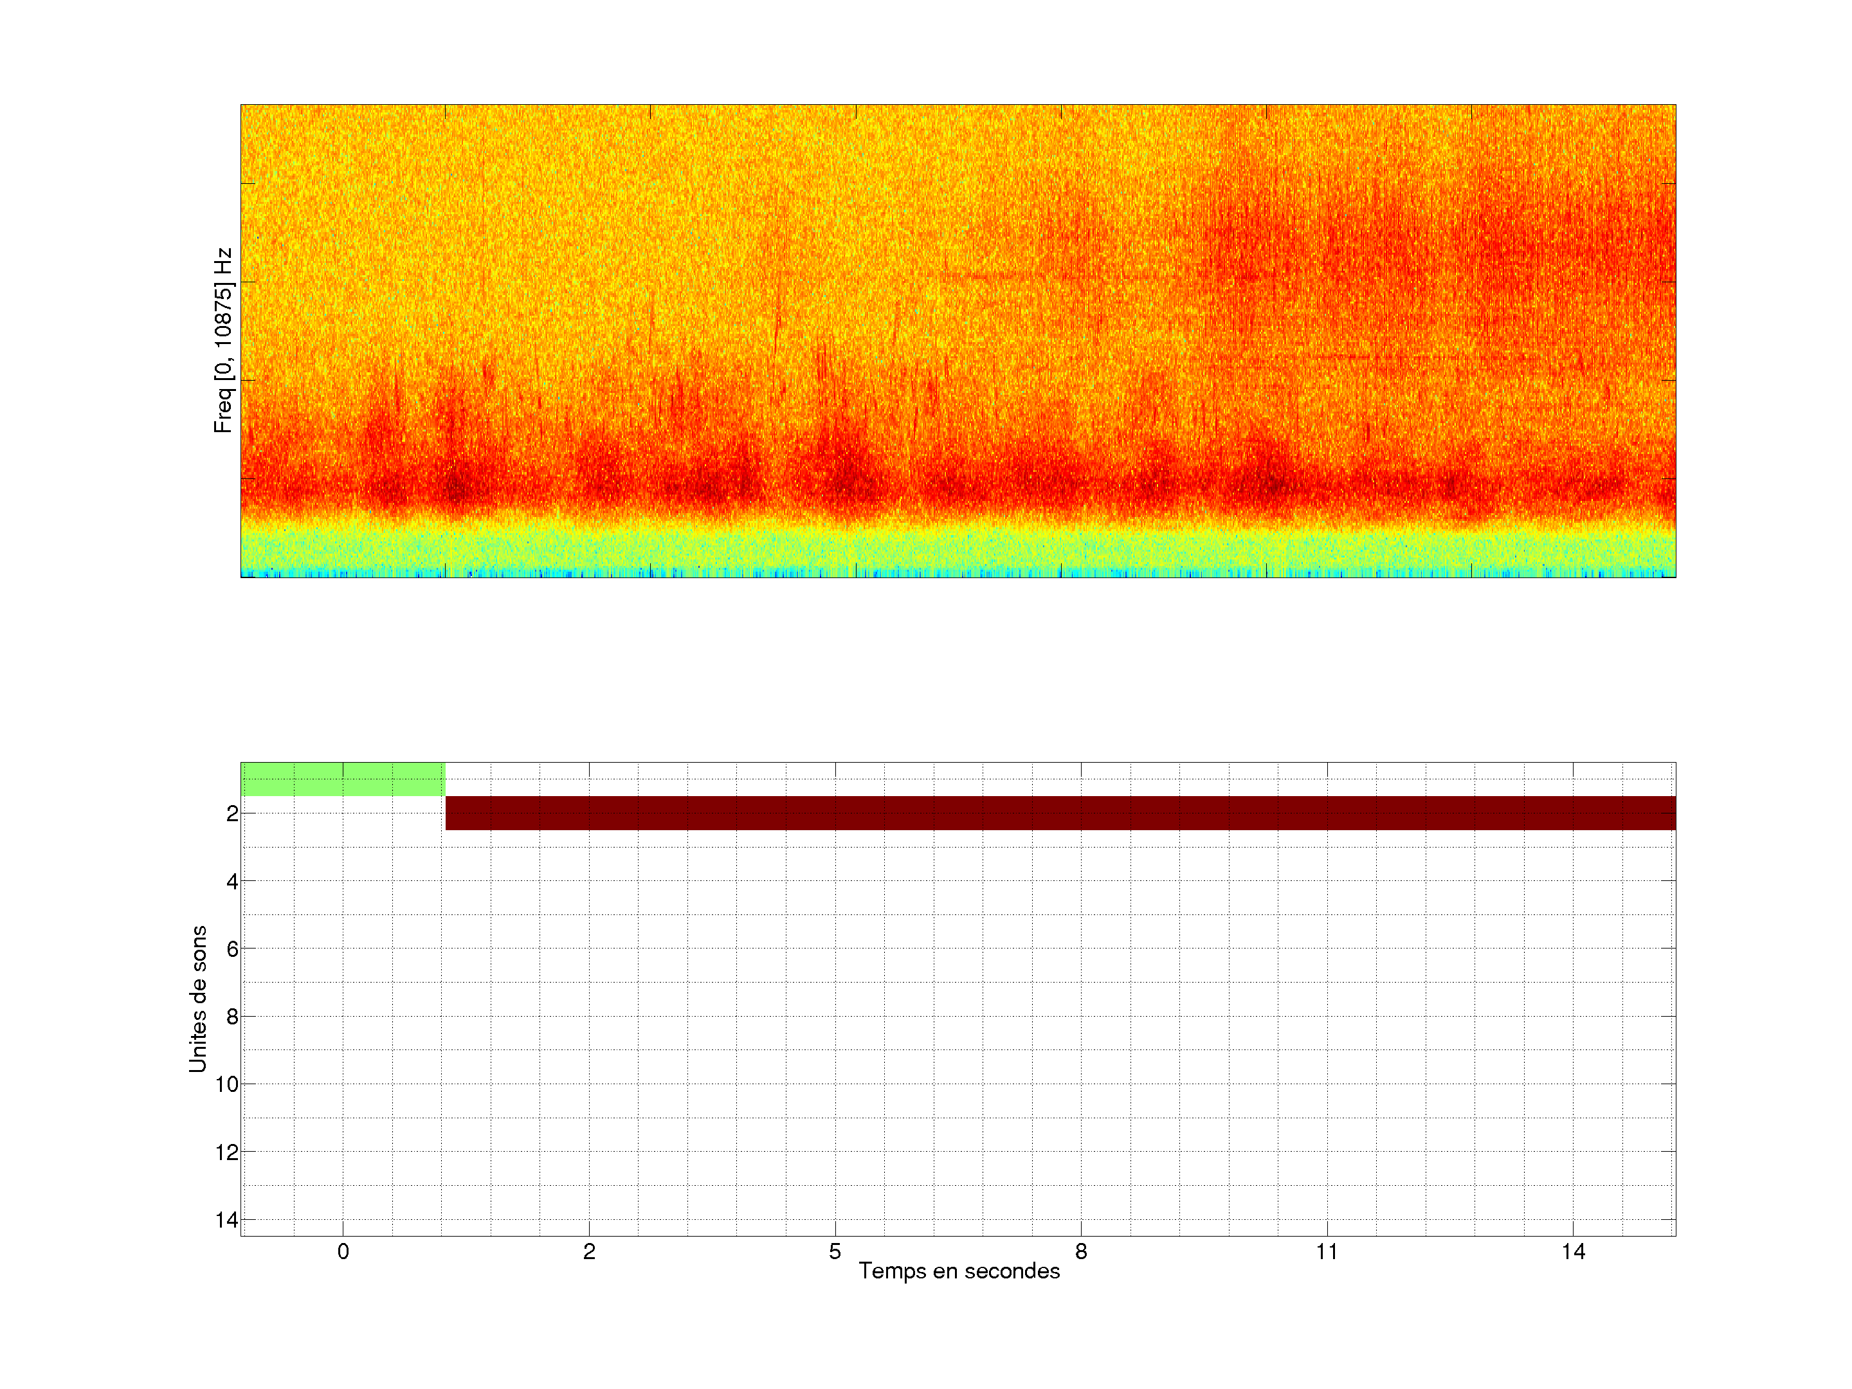Click x-axis tick label 8
The image size is (1852, 1389).
tap(1081, 1251)
